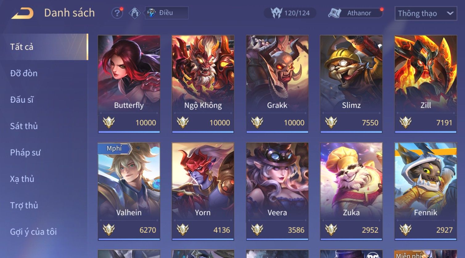
Task: Click the golden back arrow icon
Action: 22,13
